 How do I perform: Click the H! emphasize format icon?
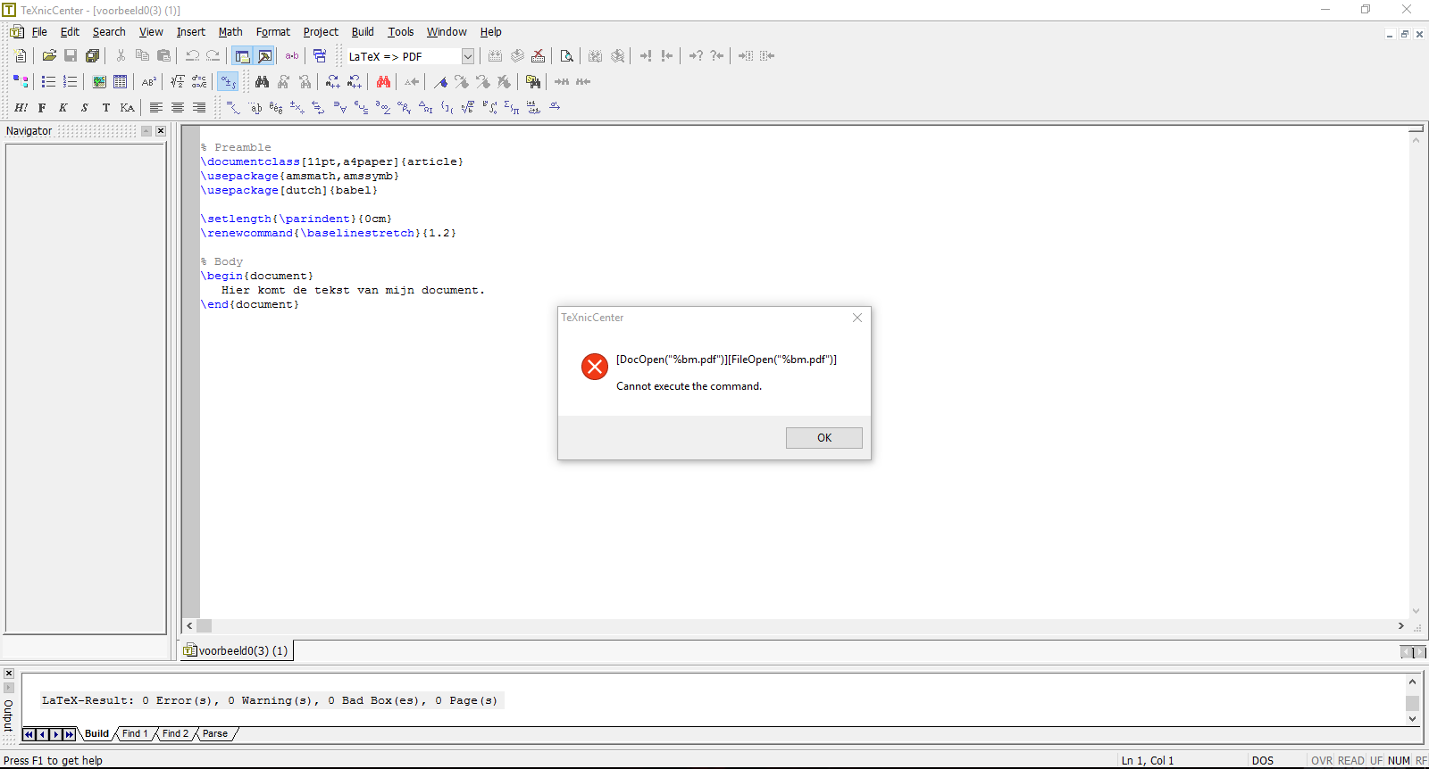point(21,107)
